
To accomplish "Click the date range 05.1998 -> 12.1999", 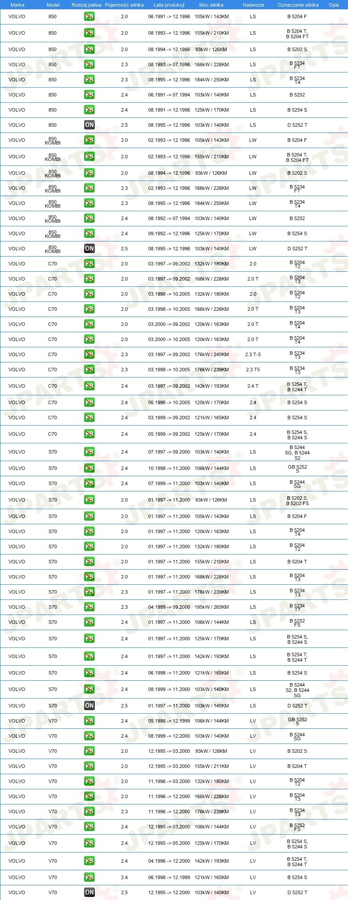I will [x=169, y=721].
